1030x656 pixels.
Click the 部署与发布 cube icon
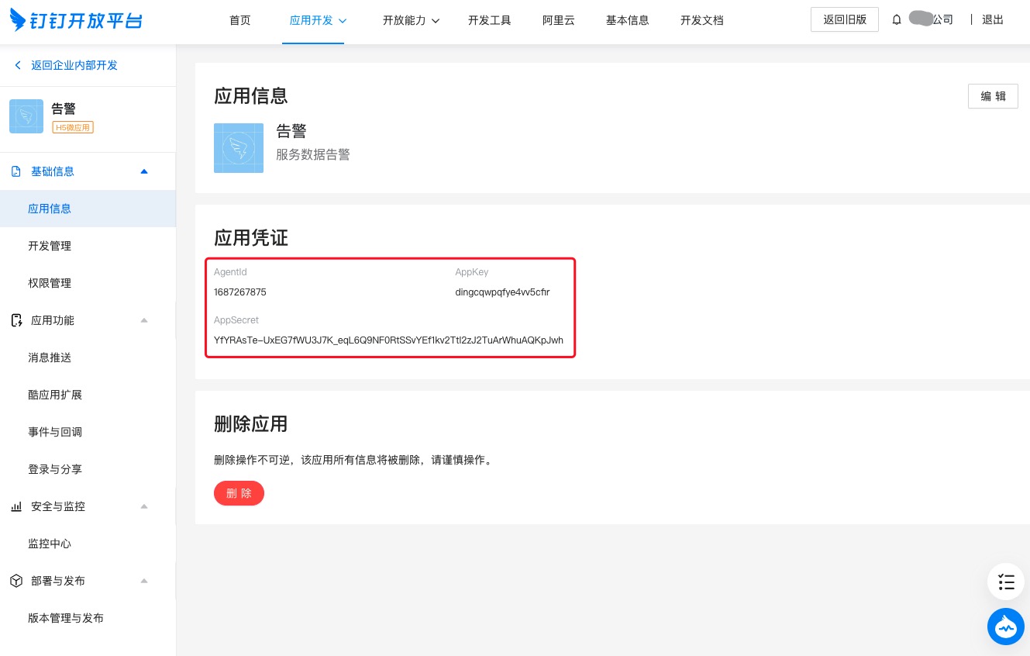point(16,581)
